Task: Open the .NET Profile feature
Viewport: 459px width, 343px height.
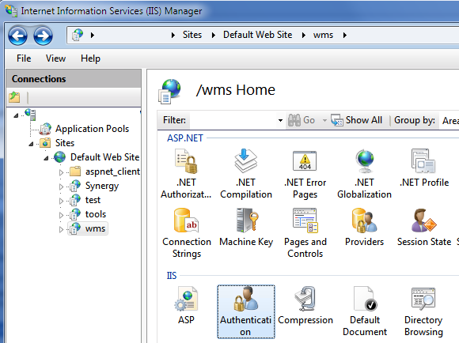Action: click(424, 168)
